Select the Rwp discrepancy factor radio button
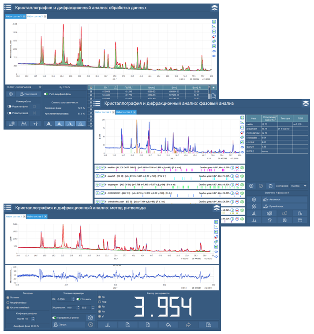This screenshot has height=334, width=314. pyautogui.click(x=100, y=301)
